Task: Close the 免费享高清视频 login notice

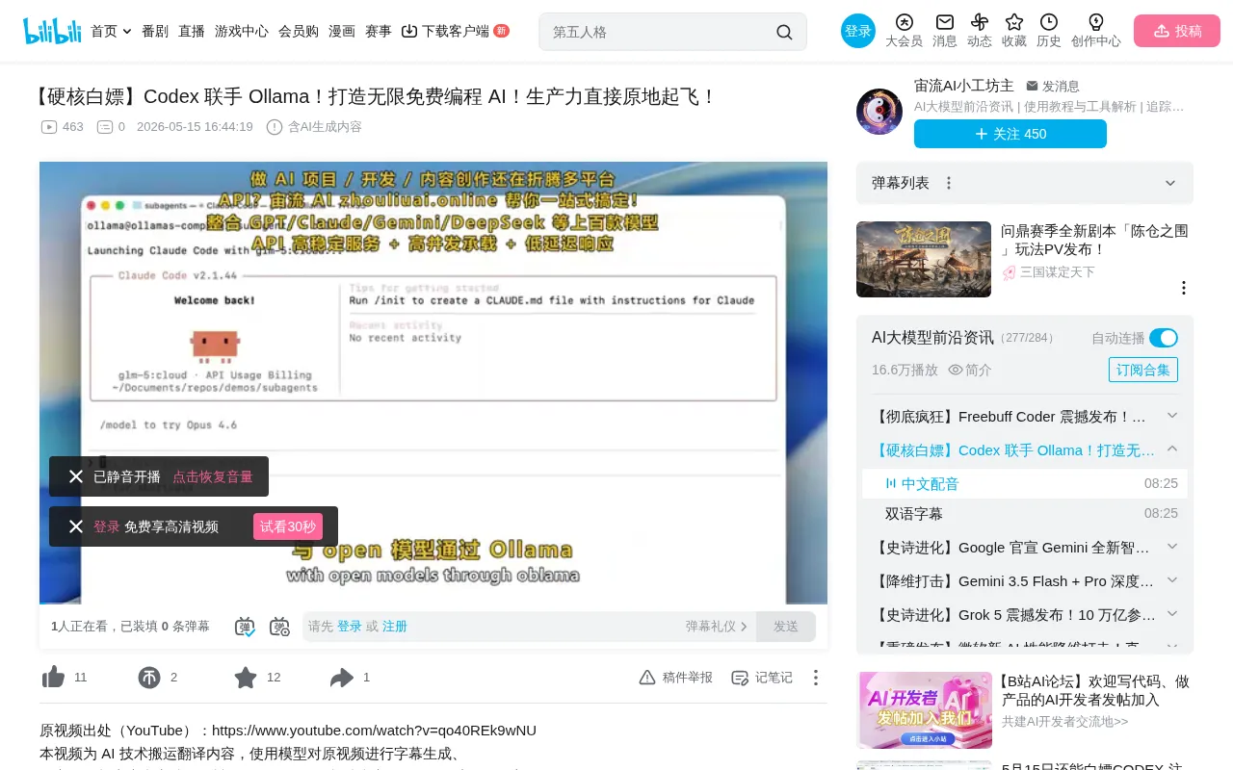Action: [x=76, y=526]
